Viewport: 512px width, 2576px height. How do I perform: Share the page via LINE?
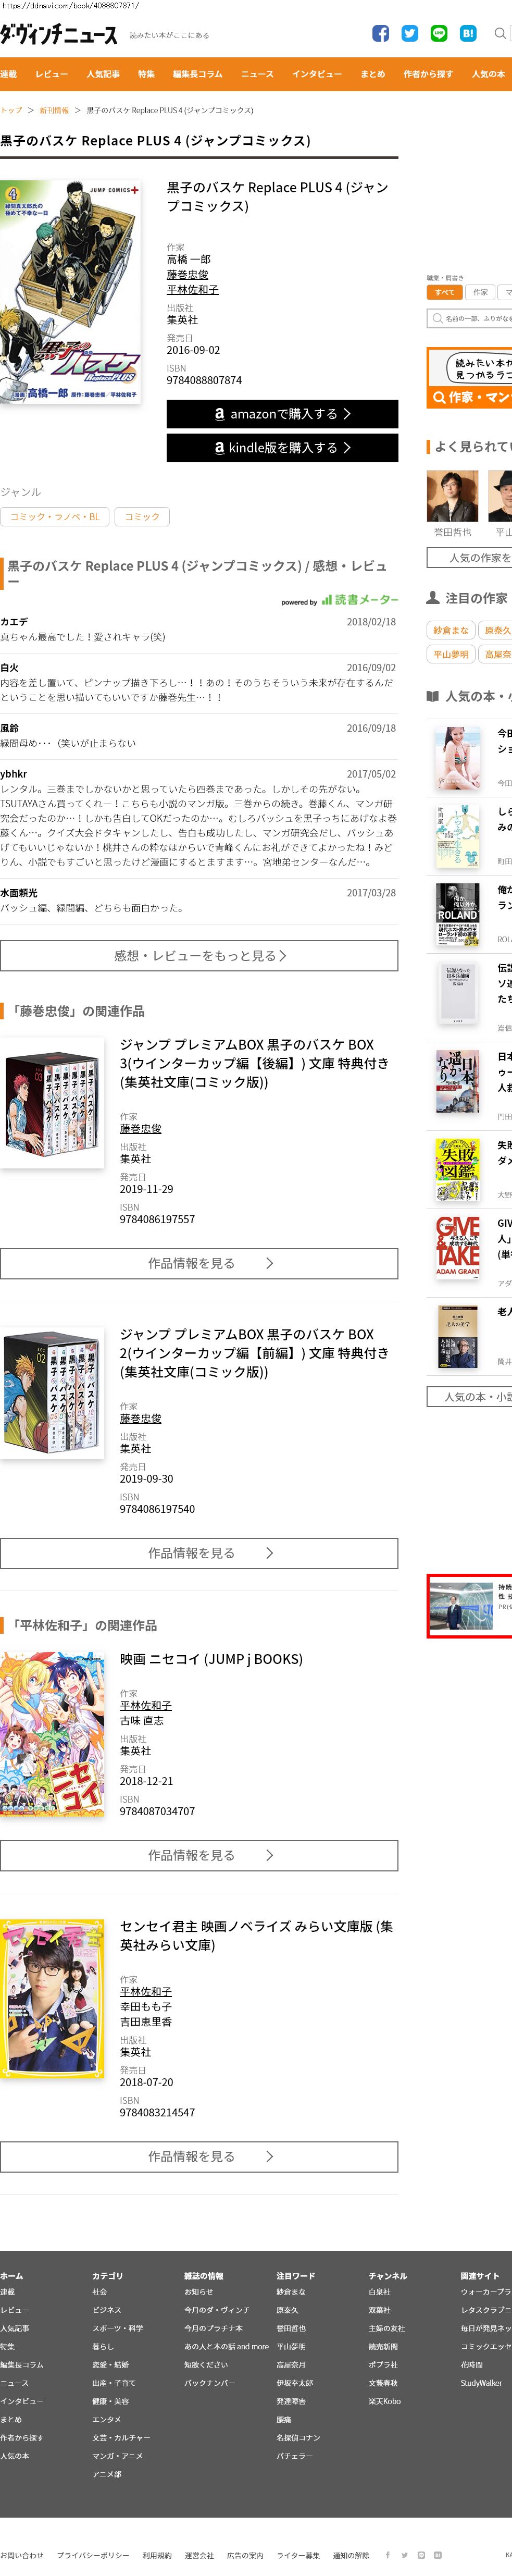click(x=438, y=33)
